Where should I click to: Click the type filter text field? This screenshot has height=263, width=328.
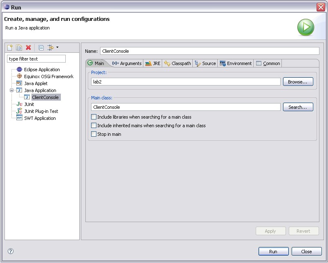pos(36,59)
